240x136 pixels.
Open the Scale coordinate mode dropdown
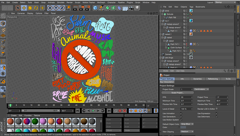[x=132, y=130]
